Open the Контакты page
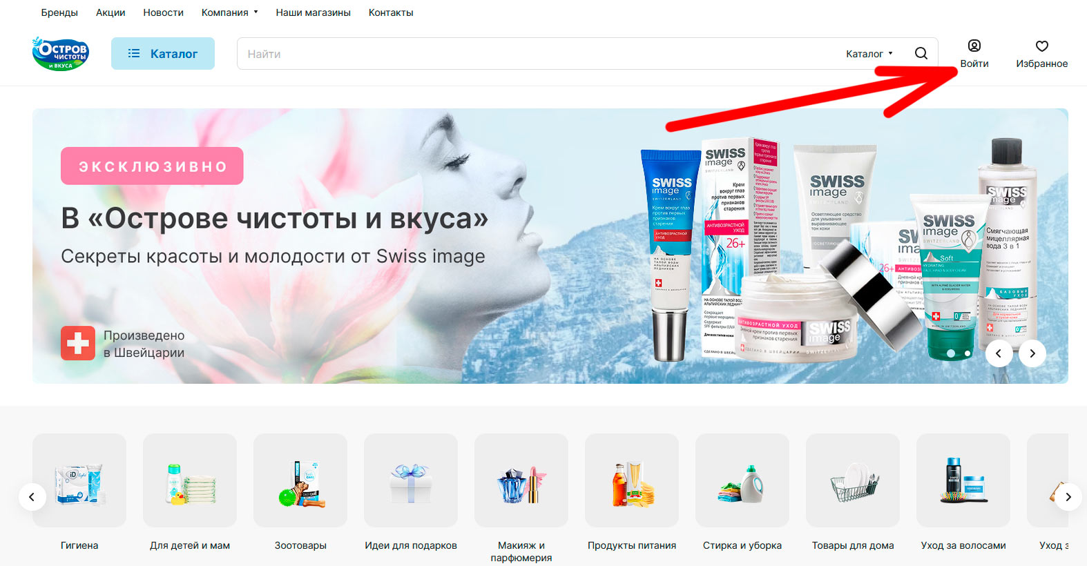Image resolution: width=1087 pixels, height=566 pixels. click(x=391, y=12)
